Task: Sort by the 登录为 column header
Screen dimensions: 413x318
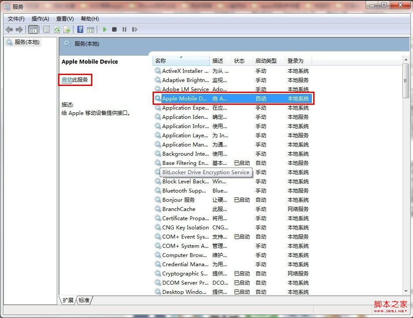Action: tap(298, 61)
